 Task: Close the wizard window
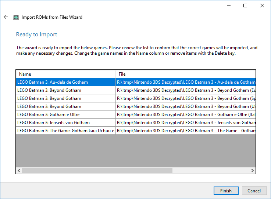[262, 6]
